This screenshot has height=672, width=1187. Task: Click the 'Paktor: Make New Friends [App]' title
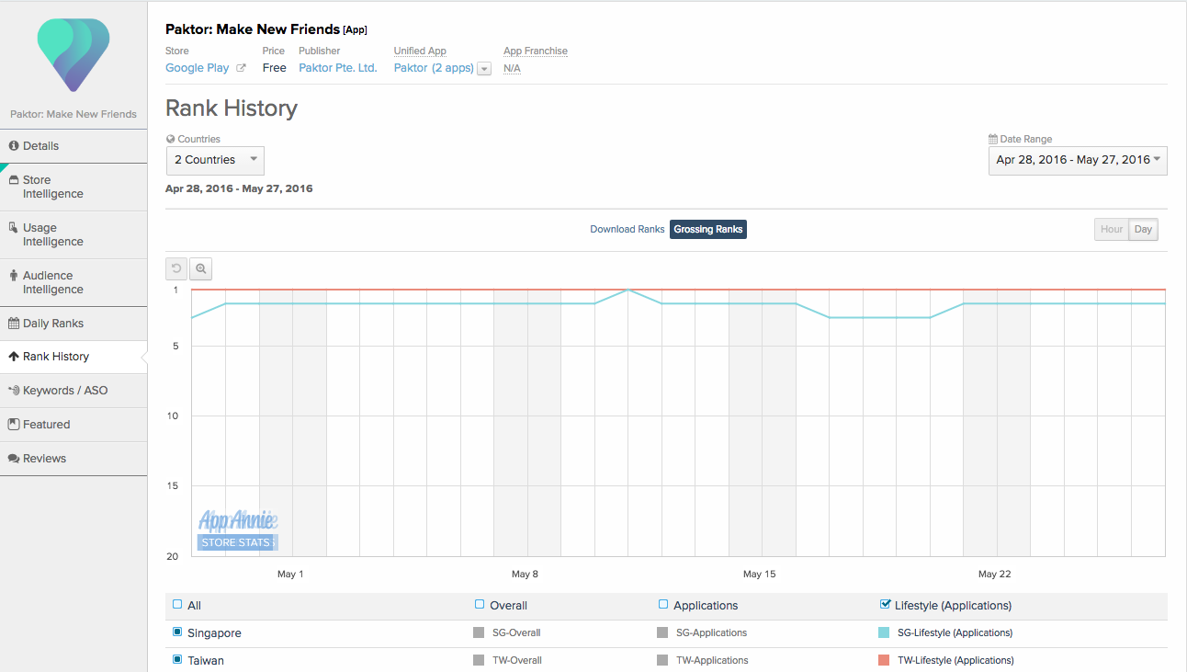[x=266, y=30]
